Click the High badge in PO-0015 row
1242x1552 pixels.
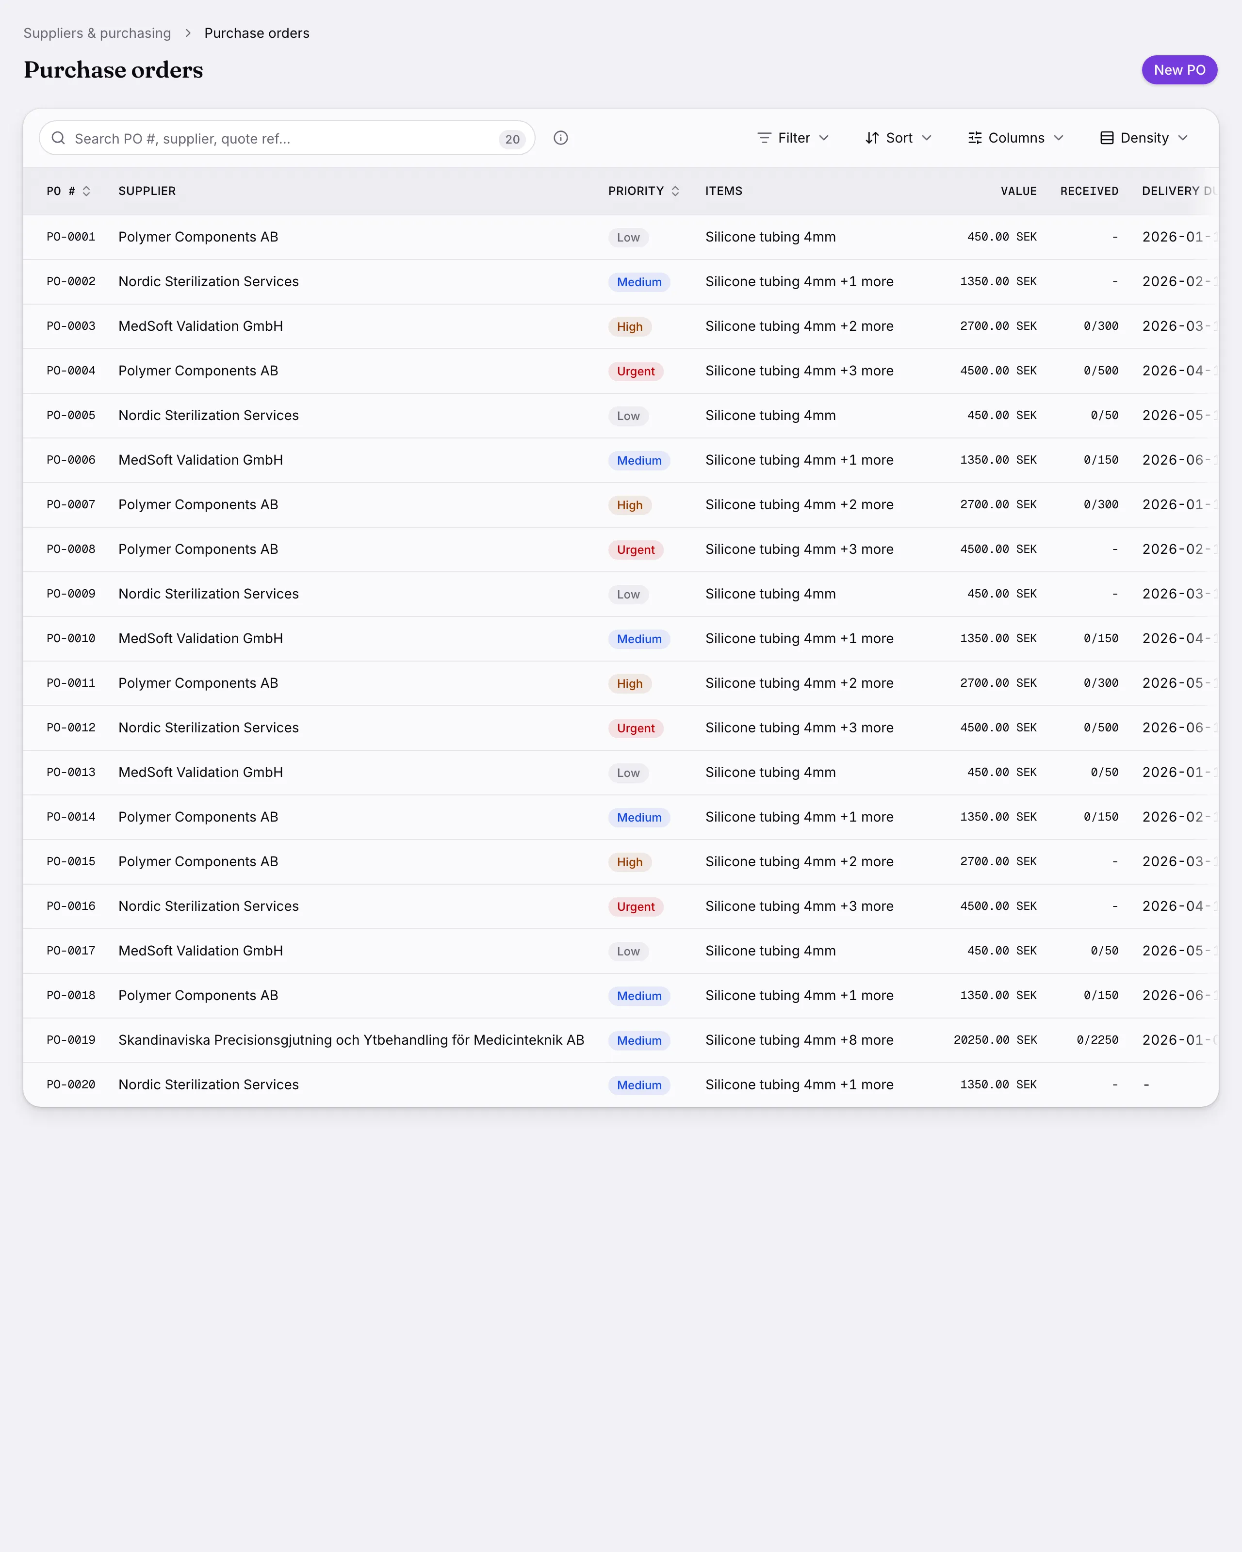630,862
